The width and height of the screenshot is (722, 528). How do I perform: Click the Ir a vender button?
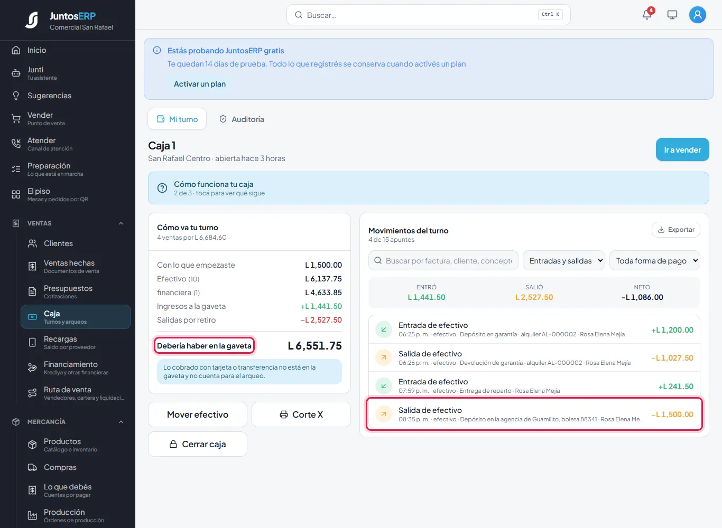tap(682, 150)
